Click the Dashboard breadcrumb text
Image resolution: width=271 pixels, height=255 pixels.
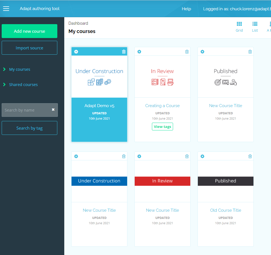(x=78, y=23)
